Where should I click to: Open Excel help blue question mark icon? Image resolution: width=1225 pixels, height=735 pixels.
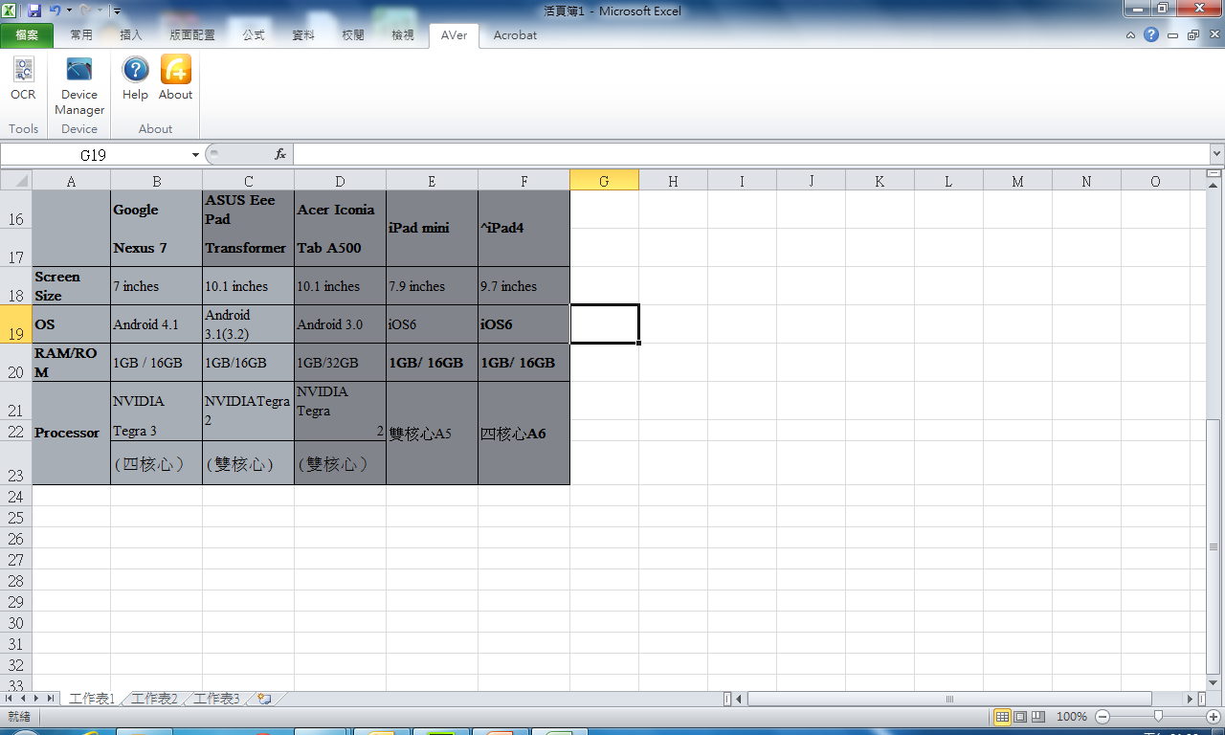1151,34
